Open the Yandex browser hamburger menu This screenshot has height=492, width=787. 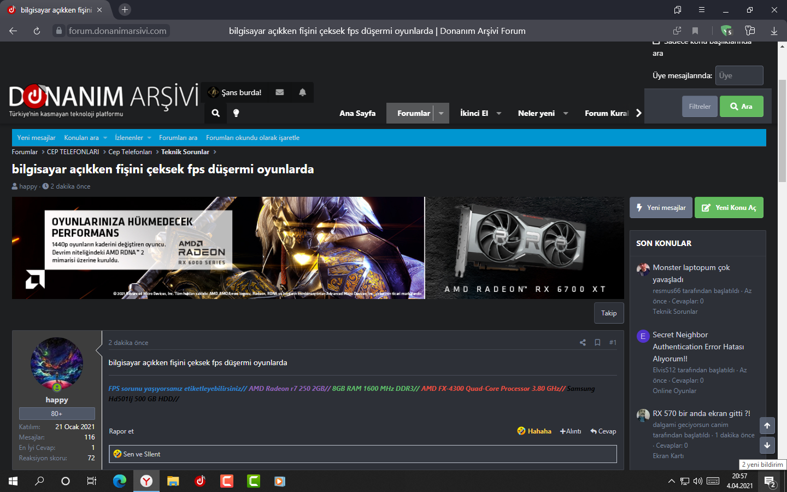tap(701, 10)
